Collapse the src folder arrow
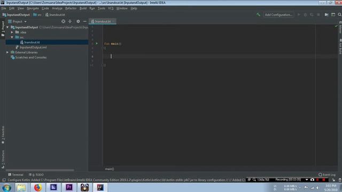The image size is (342, 192). pos(12,37)
